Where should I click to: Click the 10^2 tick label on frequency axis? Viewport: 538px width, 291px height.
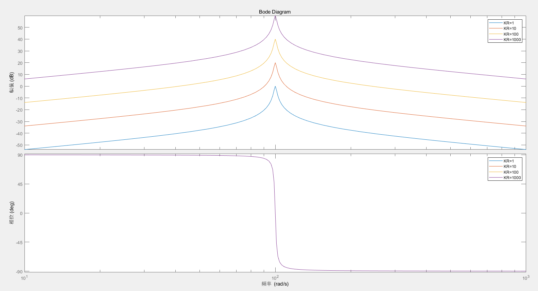pyautogui.click(x=275, y=278)
